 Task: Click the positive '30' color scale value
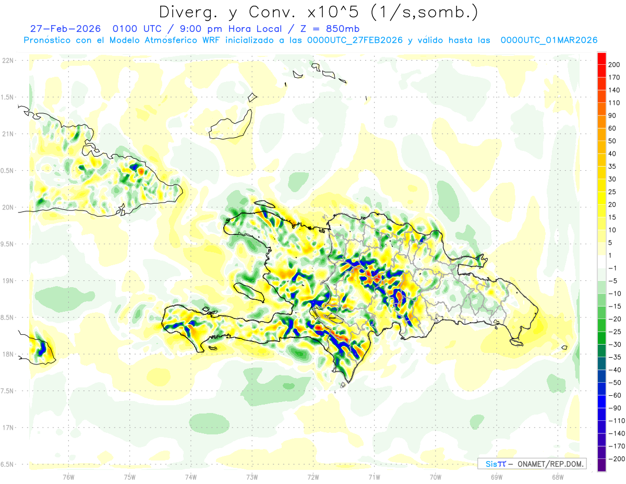tap(613, 180)
